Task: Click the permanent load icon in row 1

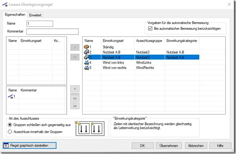Action: click(x=86, y=47)
